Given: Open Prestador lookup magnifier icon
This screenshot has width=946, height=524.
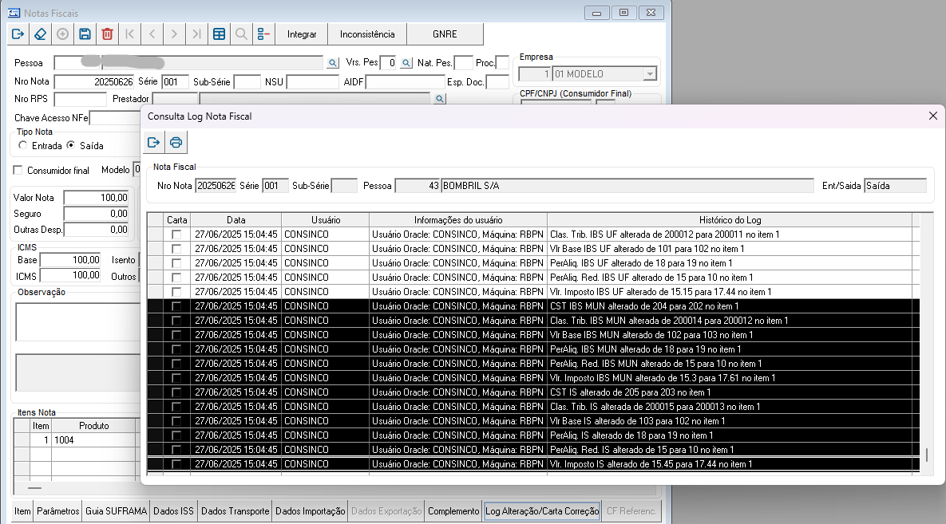Looking at the screenshot, I should click(440, 99).
